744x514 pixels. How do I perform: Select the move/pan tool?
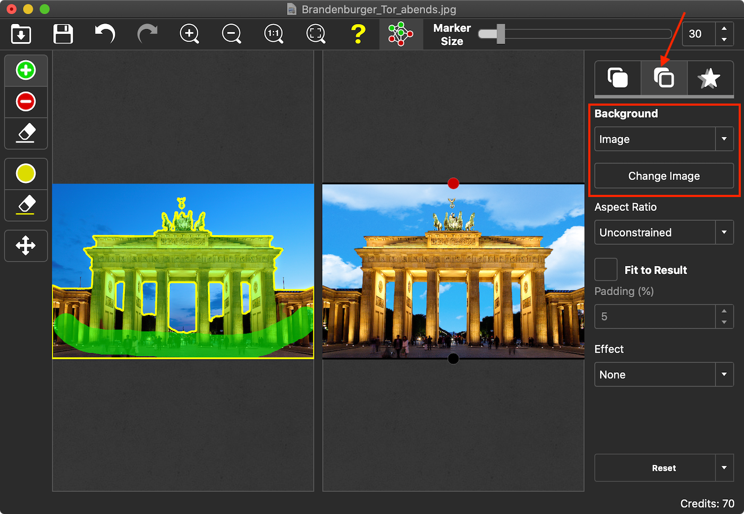26,245
